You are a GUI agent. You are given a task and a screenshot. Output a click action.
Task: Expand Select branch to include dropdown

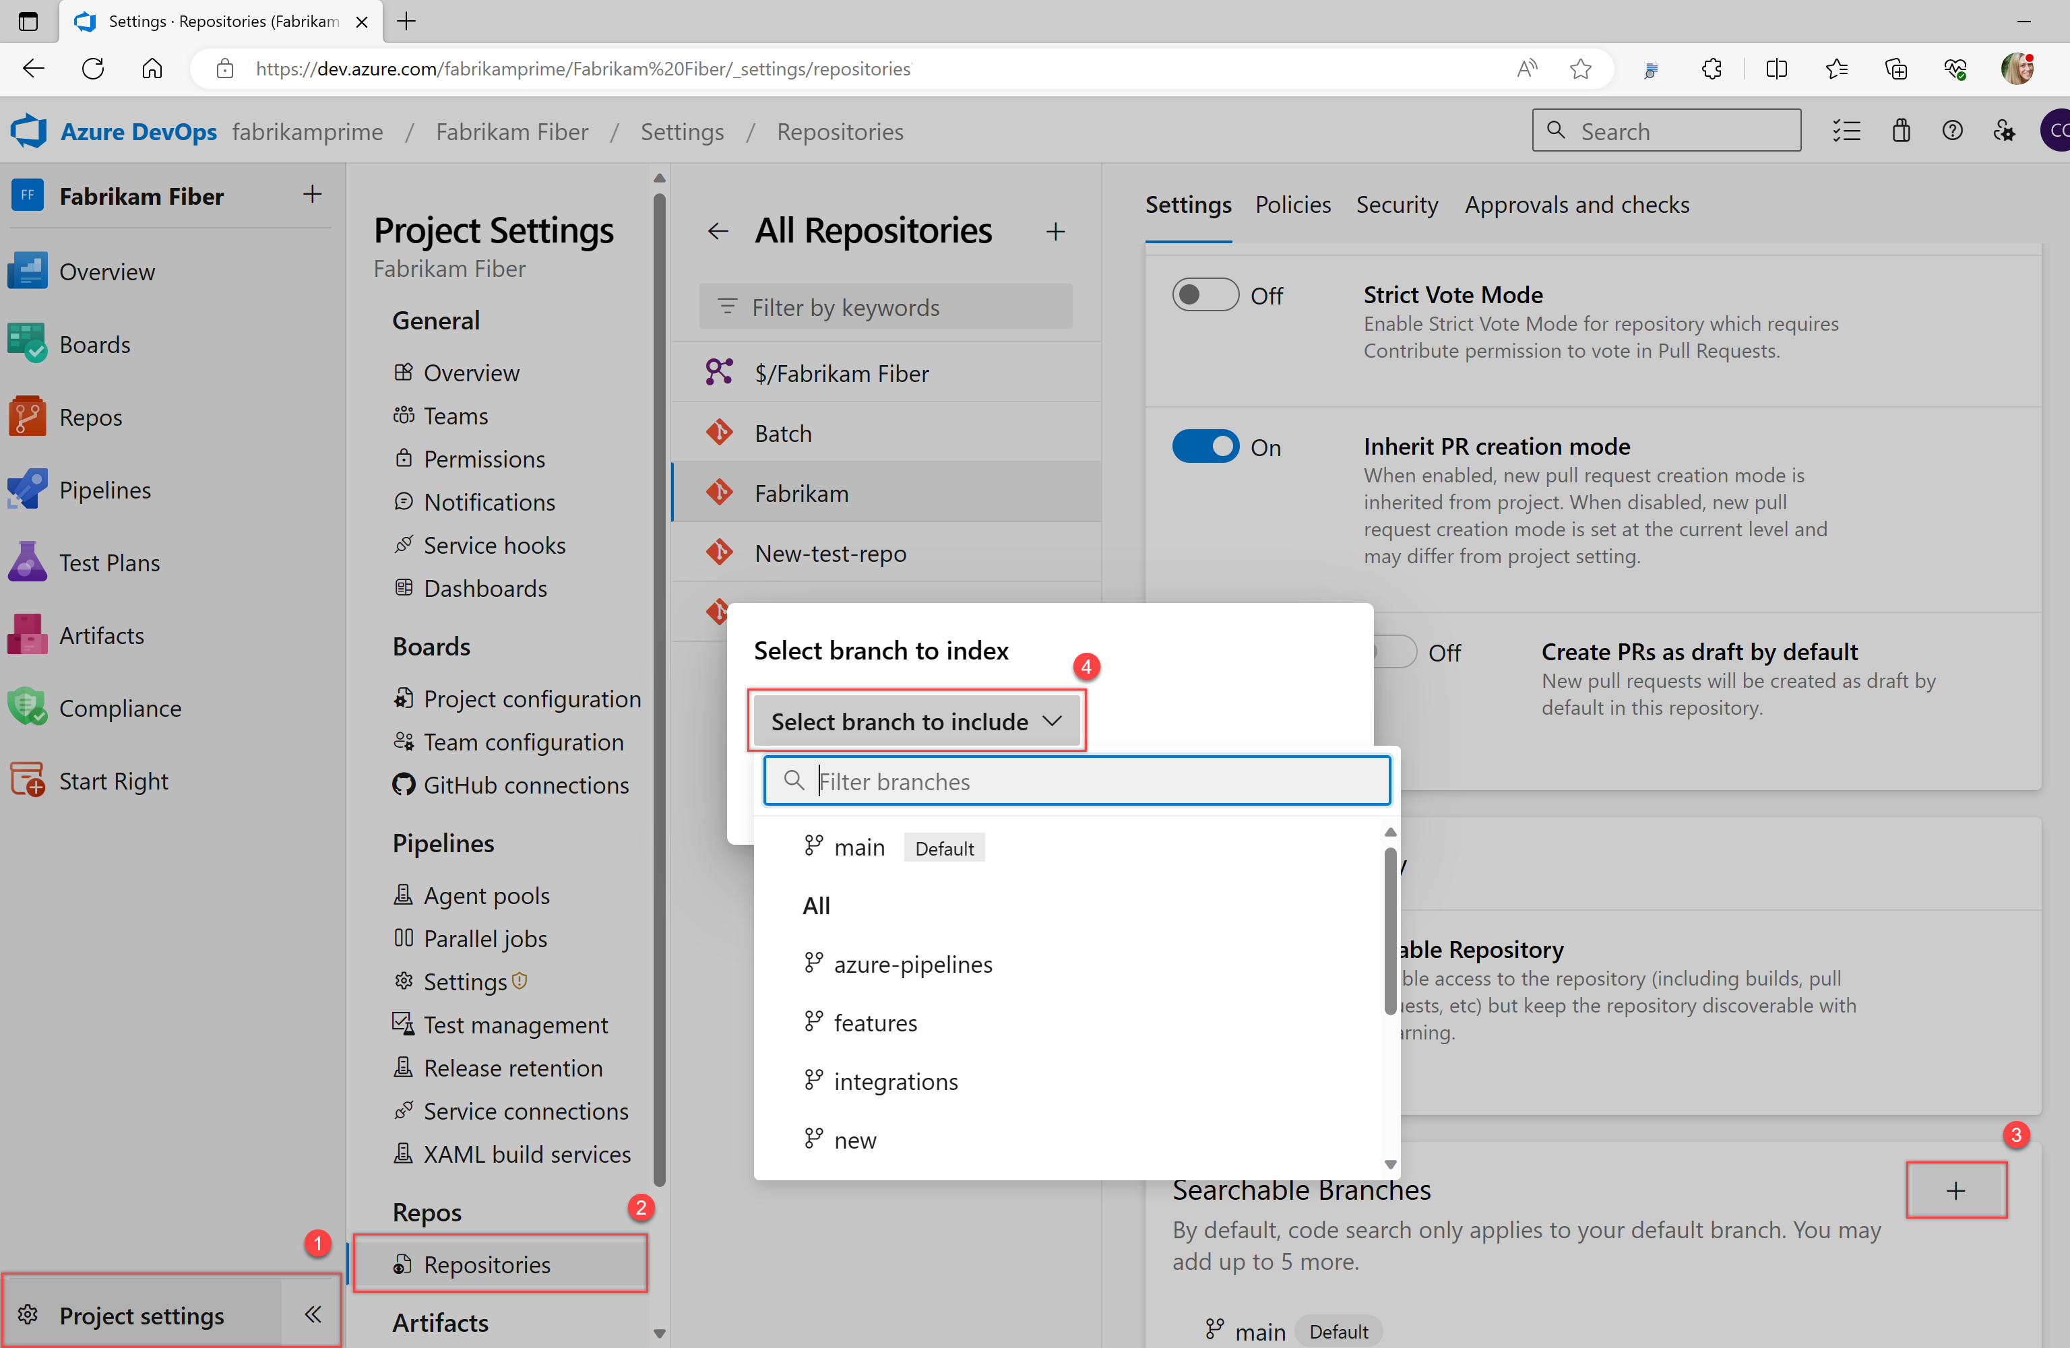pyautogui.click(x=913, y=721)
